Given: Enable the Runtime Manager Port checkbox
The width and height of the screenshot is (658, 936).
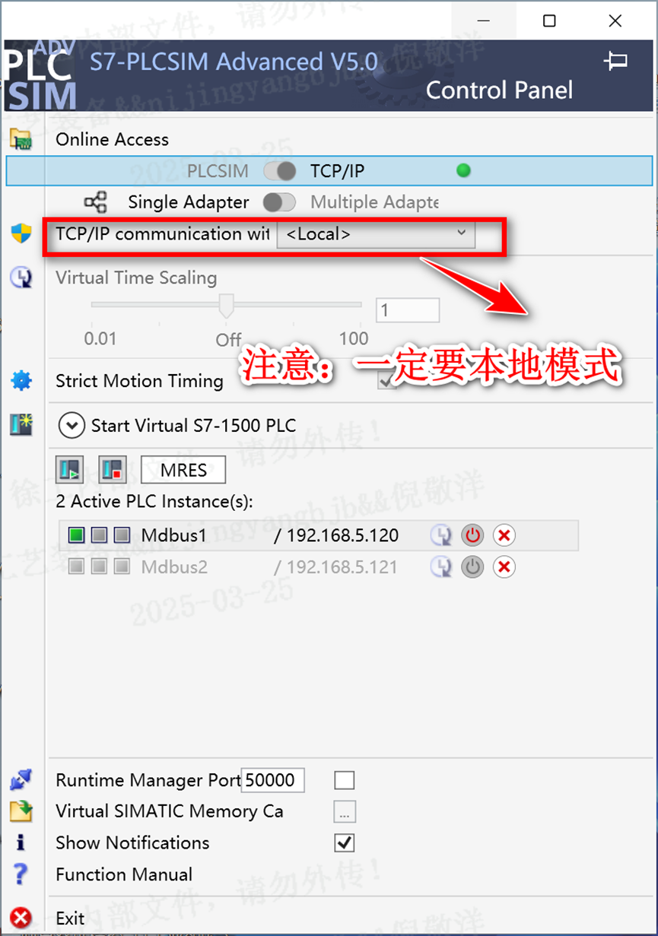Looking at the screenshot, I should 345,780.
